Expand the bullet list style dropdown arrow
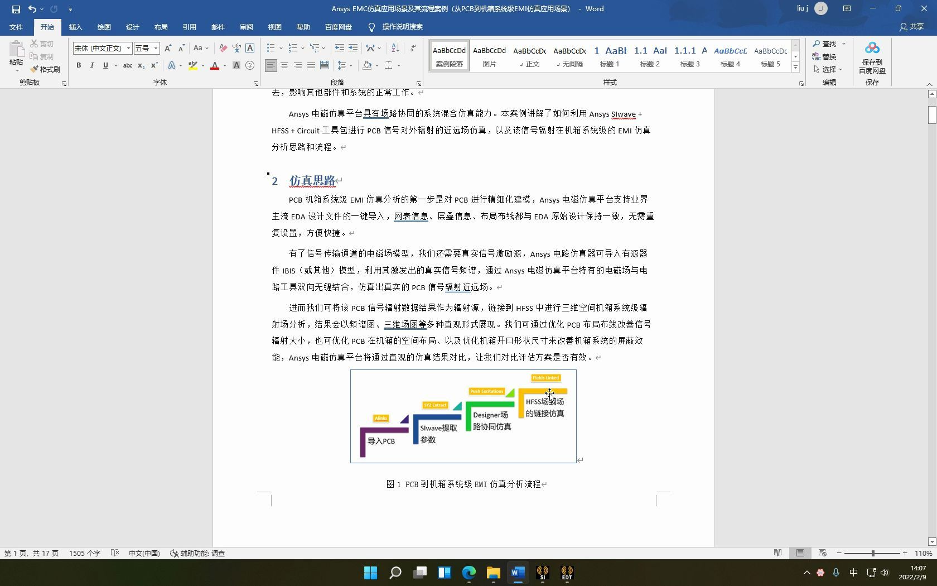This screenshot has height=586, width=937. pos(281,48)
